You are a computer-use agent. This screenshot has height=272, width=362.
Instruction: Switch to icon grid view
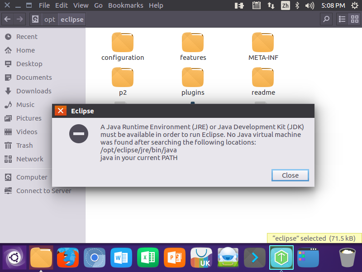[x=354, y=19]
